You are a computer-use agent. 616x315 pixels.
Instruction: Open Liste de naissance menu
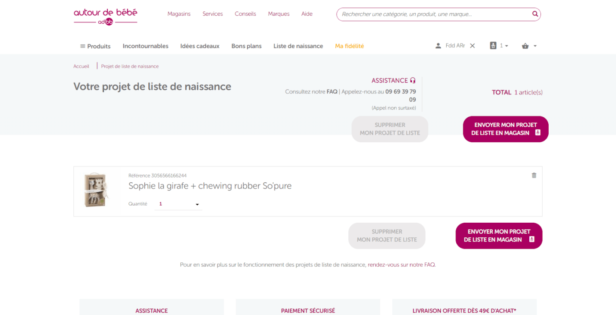pyautogui.click(x=298, y=46)
